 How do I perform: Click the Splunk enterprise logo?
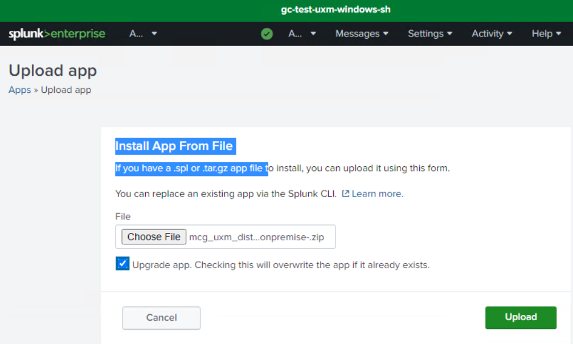pyautogui.click(x=57, y=34)
